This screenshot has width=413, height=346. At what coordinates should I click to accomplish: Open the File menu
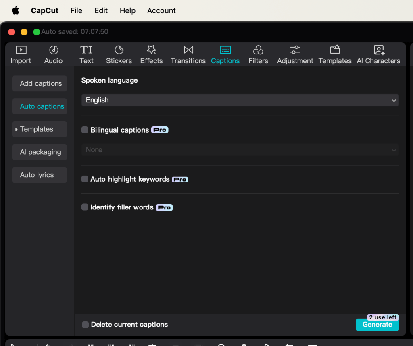76,10
